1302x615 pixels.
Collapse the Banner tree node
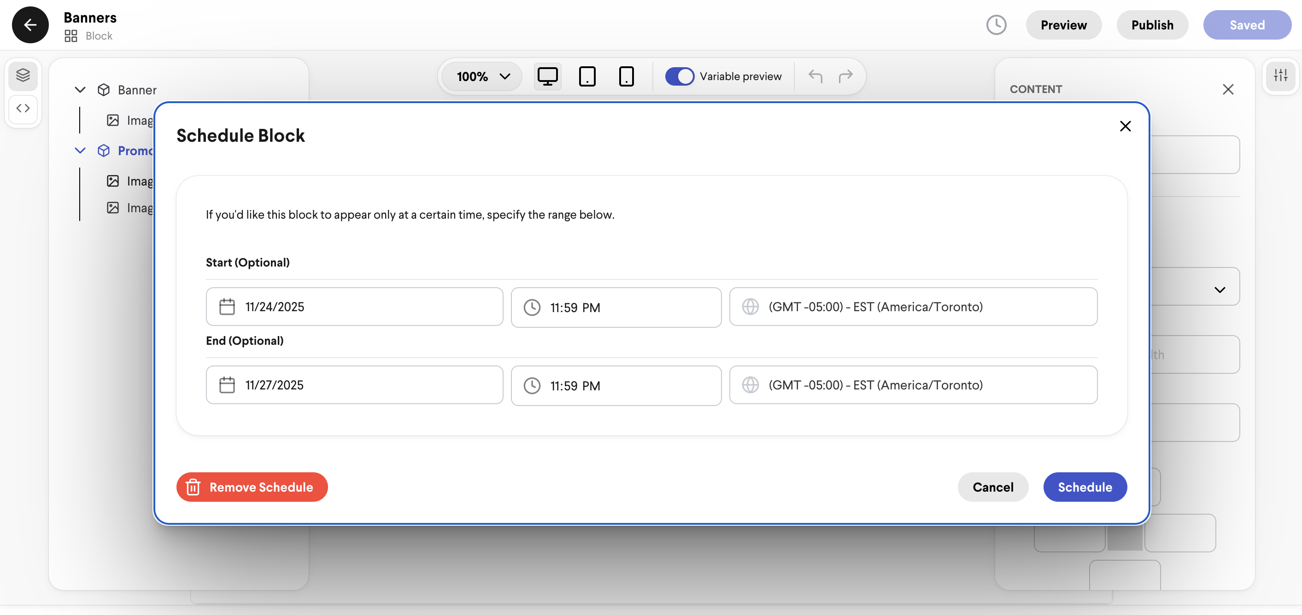point(80,90)
